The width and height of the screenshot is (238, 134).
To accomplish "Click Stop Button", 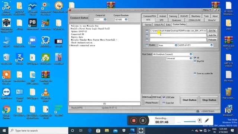I will (x=209, y=100).
